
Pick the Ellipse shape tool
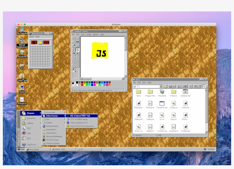point(74,65)
